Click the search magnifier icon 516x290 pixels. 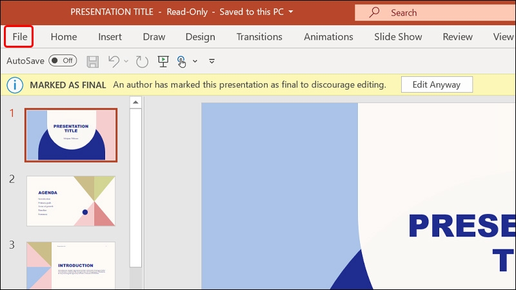coord(374,12)
